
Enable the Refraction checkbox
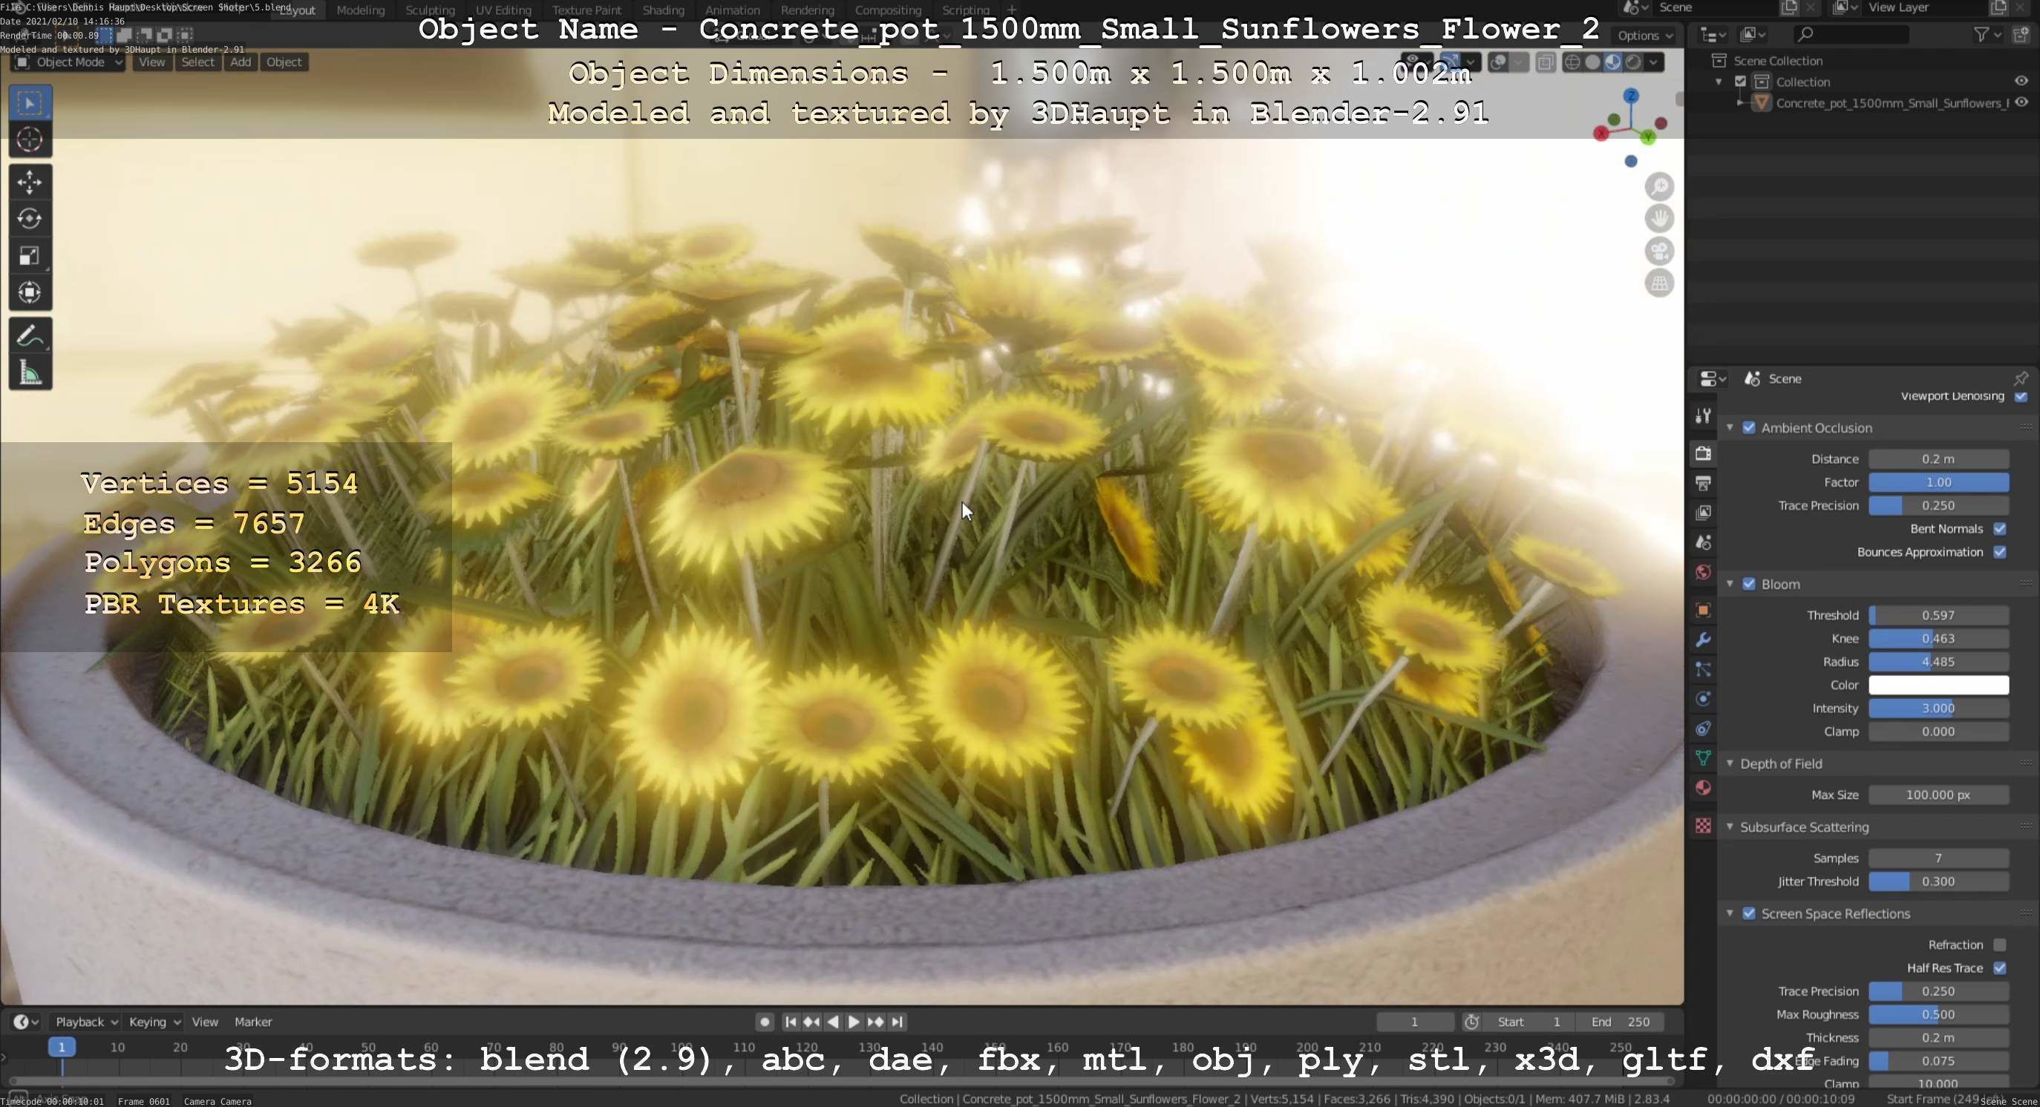[2000, 945]
